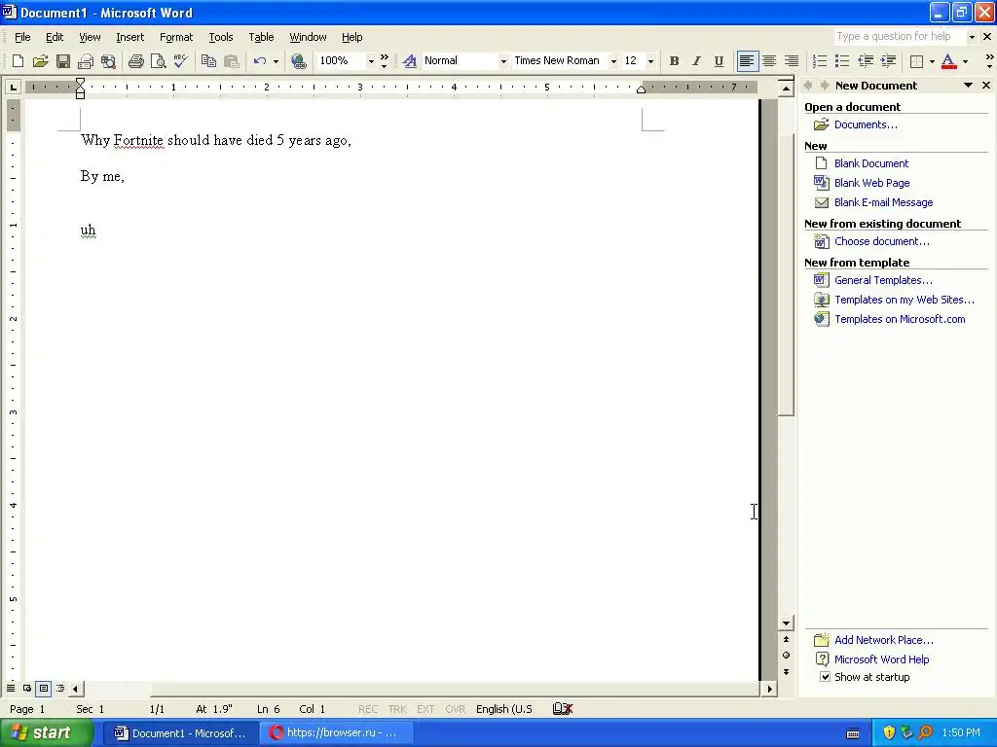Open the View menu
Image resolution: width=997 pixels, height=747 pixels.
coord(90,37)
